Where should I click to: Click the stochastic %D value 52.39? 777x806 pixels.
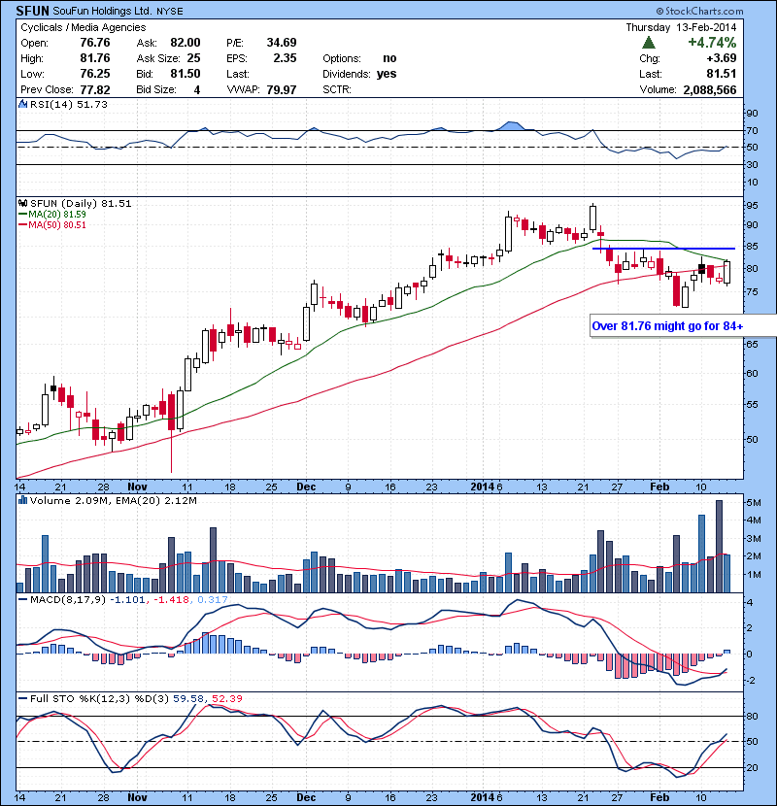coord(226,698)
